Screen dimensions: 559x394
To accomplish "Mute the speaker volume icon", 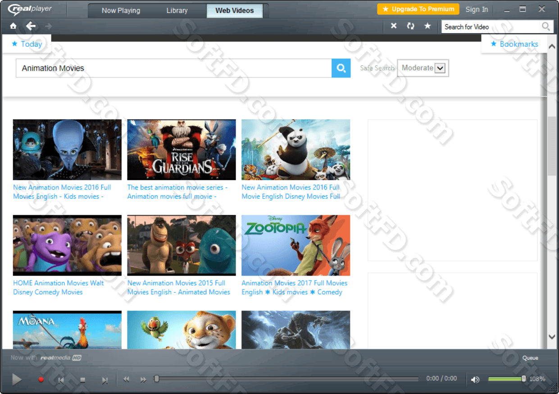I will pos(475,380).
